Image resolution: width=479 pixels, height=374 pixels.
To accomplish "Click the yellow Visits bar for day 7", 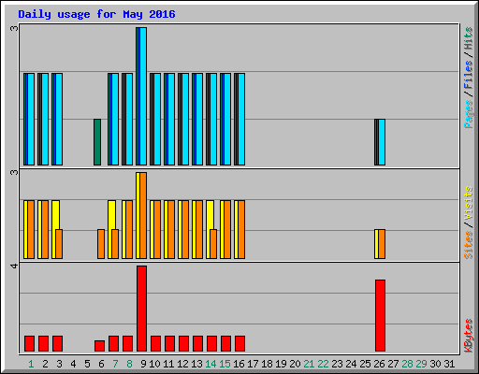I will [x=111, y=215].
